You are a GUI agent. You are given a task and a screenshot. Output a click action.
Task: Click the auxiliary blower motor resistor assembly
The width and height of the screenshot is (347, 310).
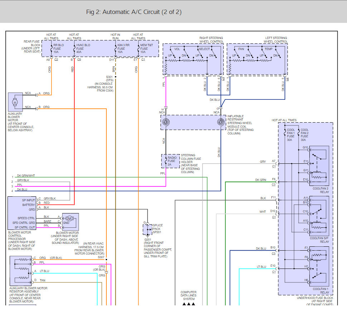click(20, 271)
